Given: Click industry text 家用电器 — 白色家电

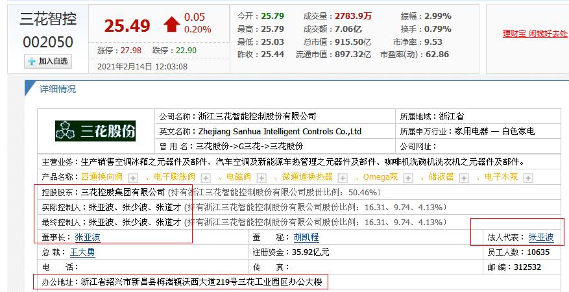Looking at the screenshot, I should 494,131.
